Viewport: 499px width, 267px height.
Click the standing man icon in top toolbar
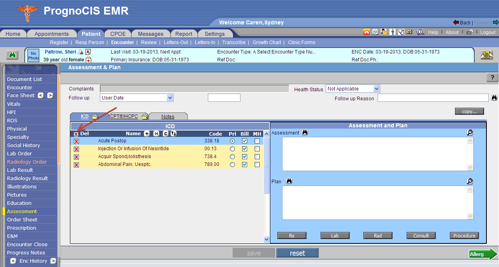coord(393,32)
